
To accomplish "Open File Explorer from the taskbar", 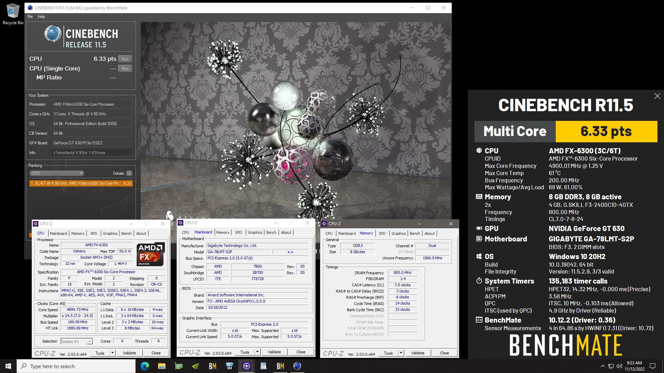I will coord(162,366).
